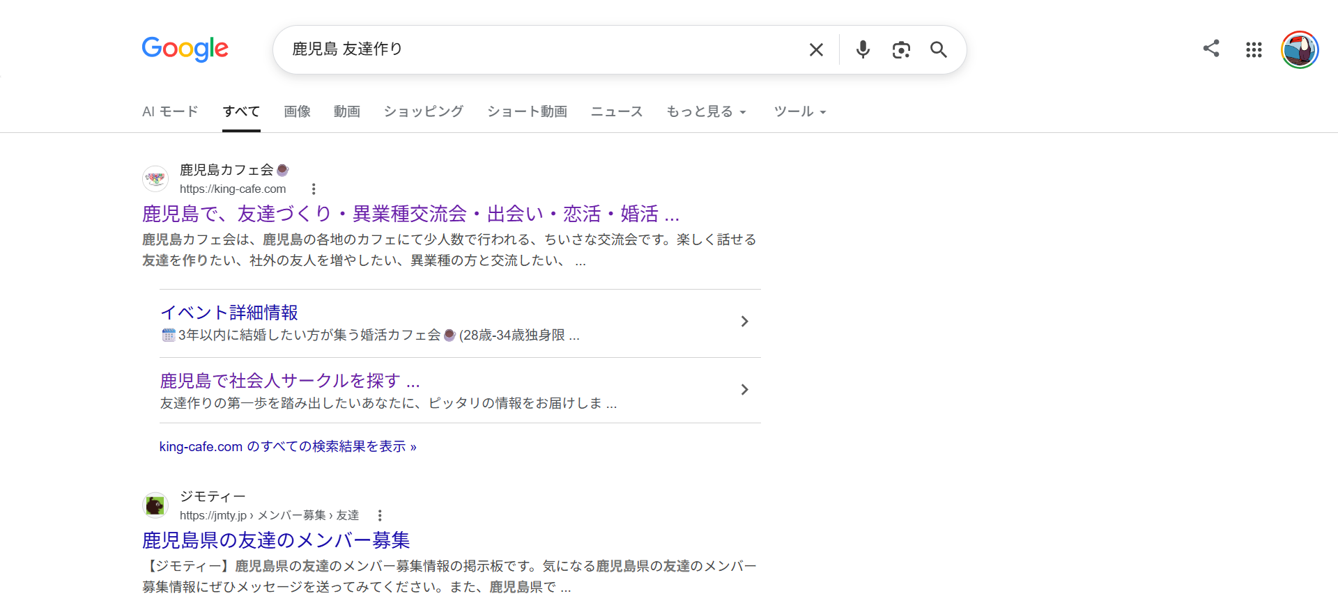Switch to 画像 tab

297,111
